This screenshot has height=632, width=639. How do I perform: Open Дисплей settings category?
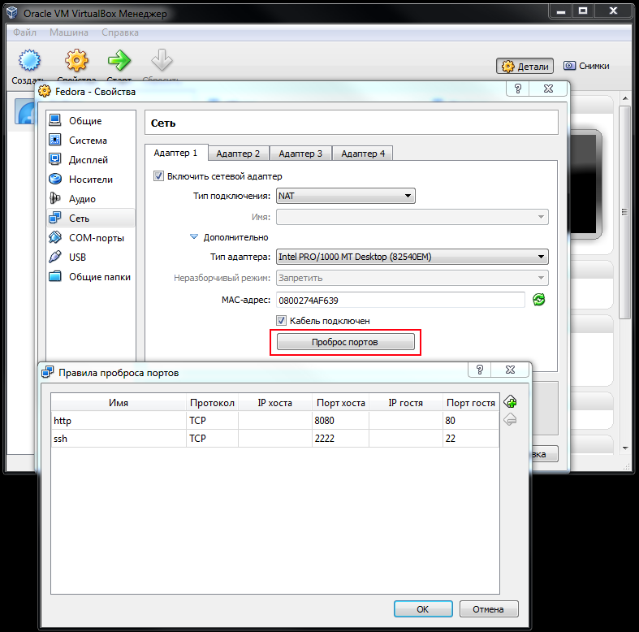coord(91,160)
